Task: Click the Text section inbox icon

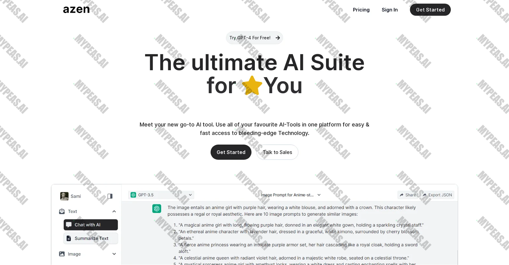Action: (x=62, y=211)
